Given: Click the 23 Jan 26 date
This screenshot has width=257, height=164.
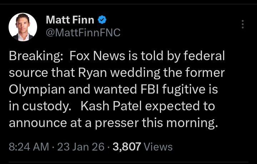Looking at the screenshot, I should tap(81, 147).
